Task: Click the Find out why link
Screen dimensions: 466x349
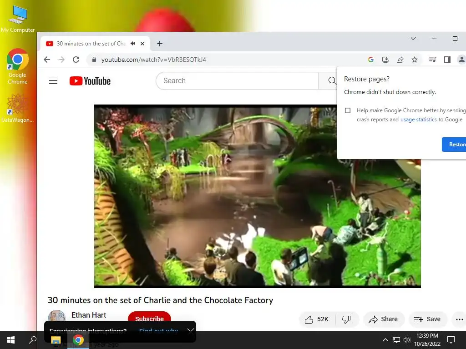Action: 158,331
